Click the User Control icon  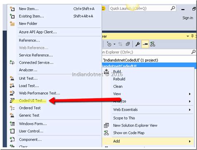click(12, 131)
